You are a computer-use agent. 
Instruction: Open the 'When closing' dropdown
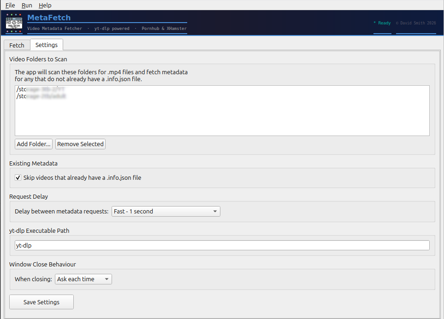(x=83, y=279)
